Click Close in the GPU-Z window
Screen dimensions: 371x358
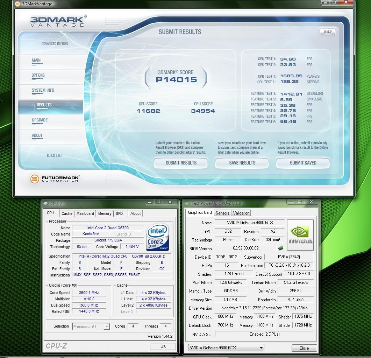point(304,348)
